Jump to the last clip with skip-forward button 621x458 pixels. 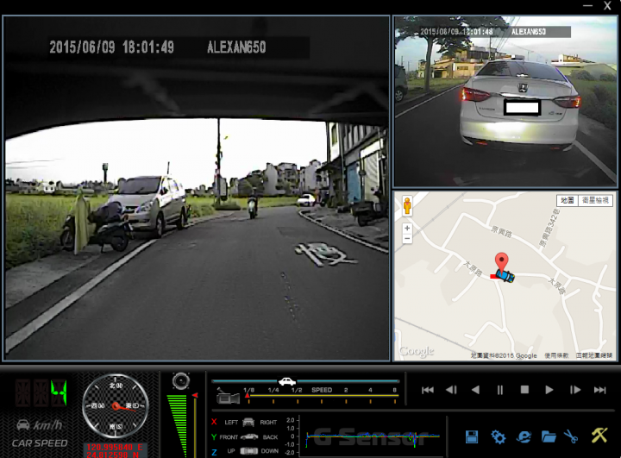point(599,390)
